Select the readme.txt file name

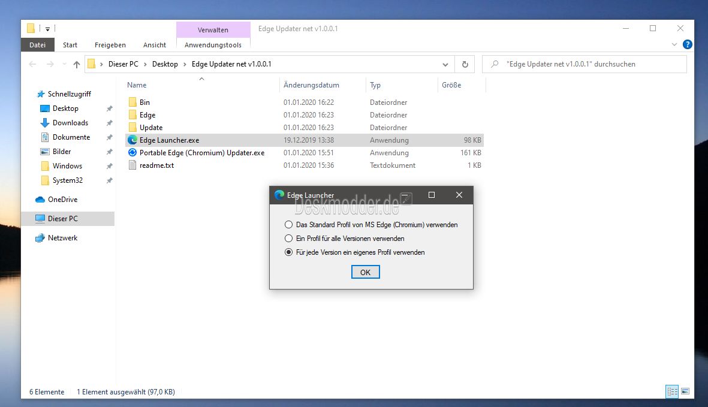156,165
